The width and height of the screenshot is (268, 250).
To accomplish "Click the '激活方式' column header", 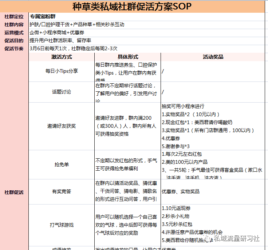I will pos(62,57).
